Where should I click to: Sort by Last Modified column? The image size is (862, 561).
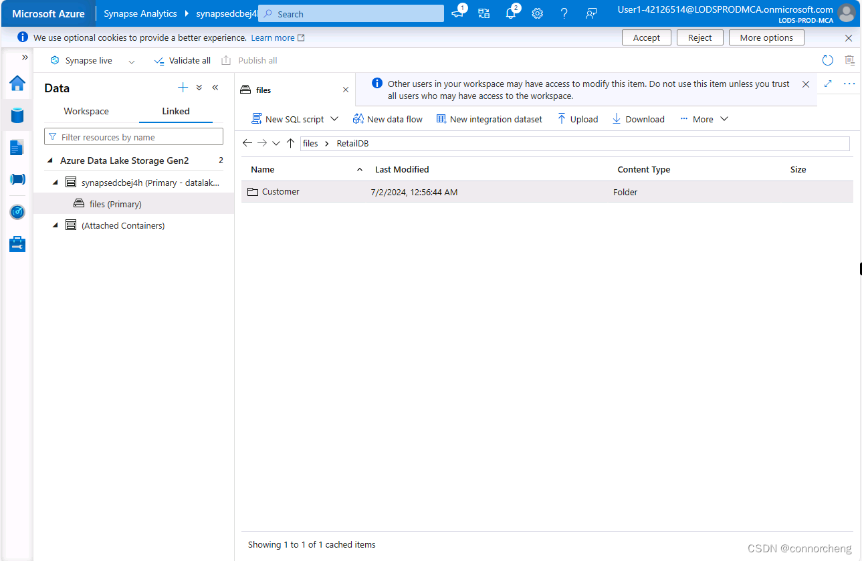[x=402, y=169]
